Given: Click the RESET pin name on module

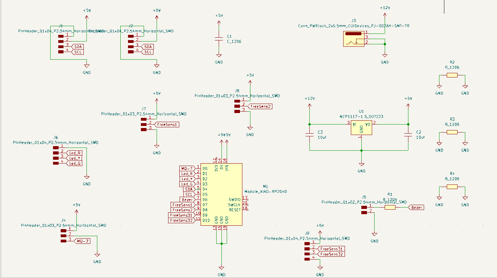Looking at the screenshot, I should 235,210.
